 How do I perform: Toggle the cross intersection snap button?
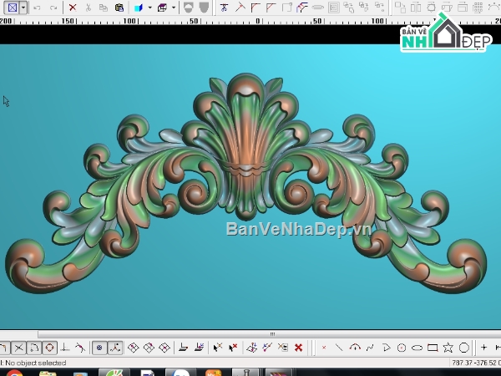tap(18, 348)
